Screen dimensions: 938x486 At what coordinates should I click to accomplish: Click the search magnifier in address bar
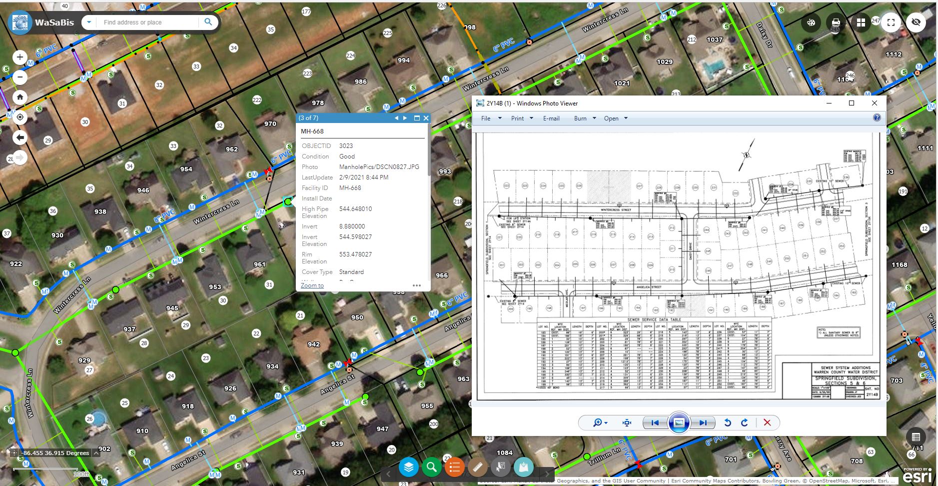coord(208,22)
